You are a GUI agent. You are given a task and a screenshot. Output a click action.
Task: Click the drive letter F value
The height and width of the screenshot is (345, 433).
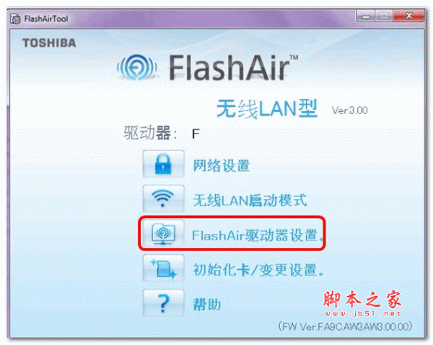(196, 134)
